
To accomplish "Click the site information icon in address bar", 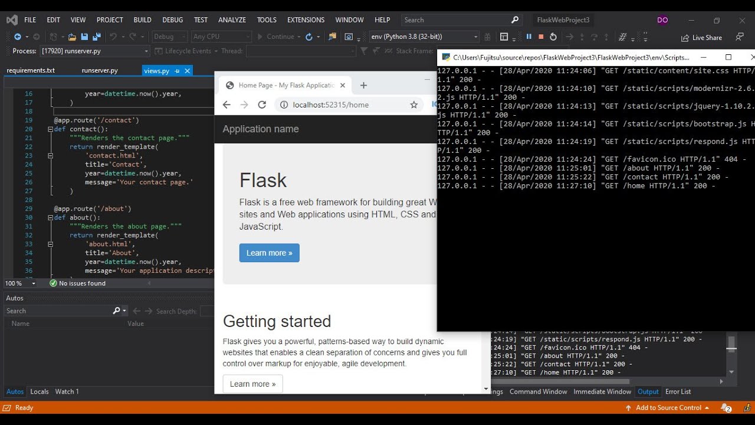I will [284, 104].
